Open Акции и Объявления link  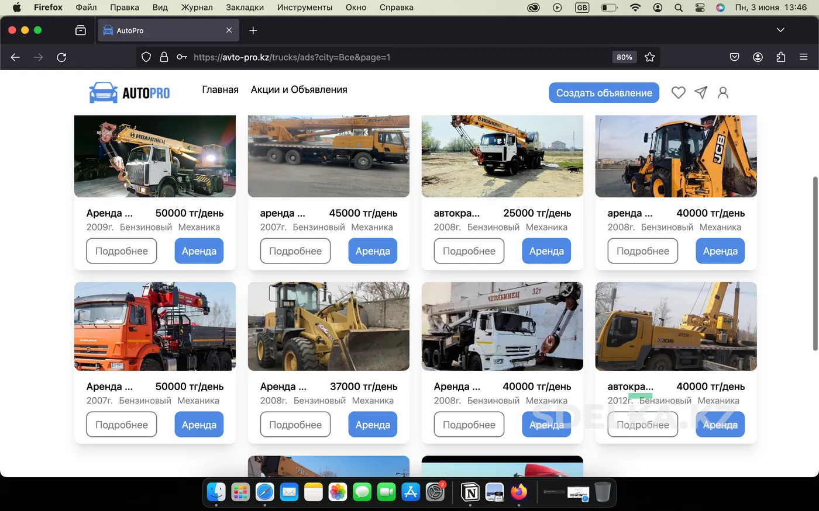coord(299,89)
